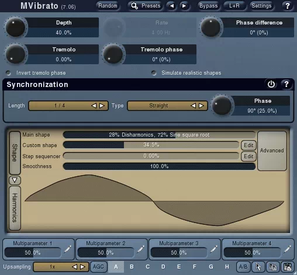Enable Simulate realistic shapes option
This screenshot has height=275, width=297.
click(154, 73)
